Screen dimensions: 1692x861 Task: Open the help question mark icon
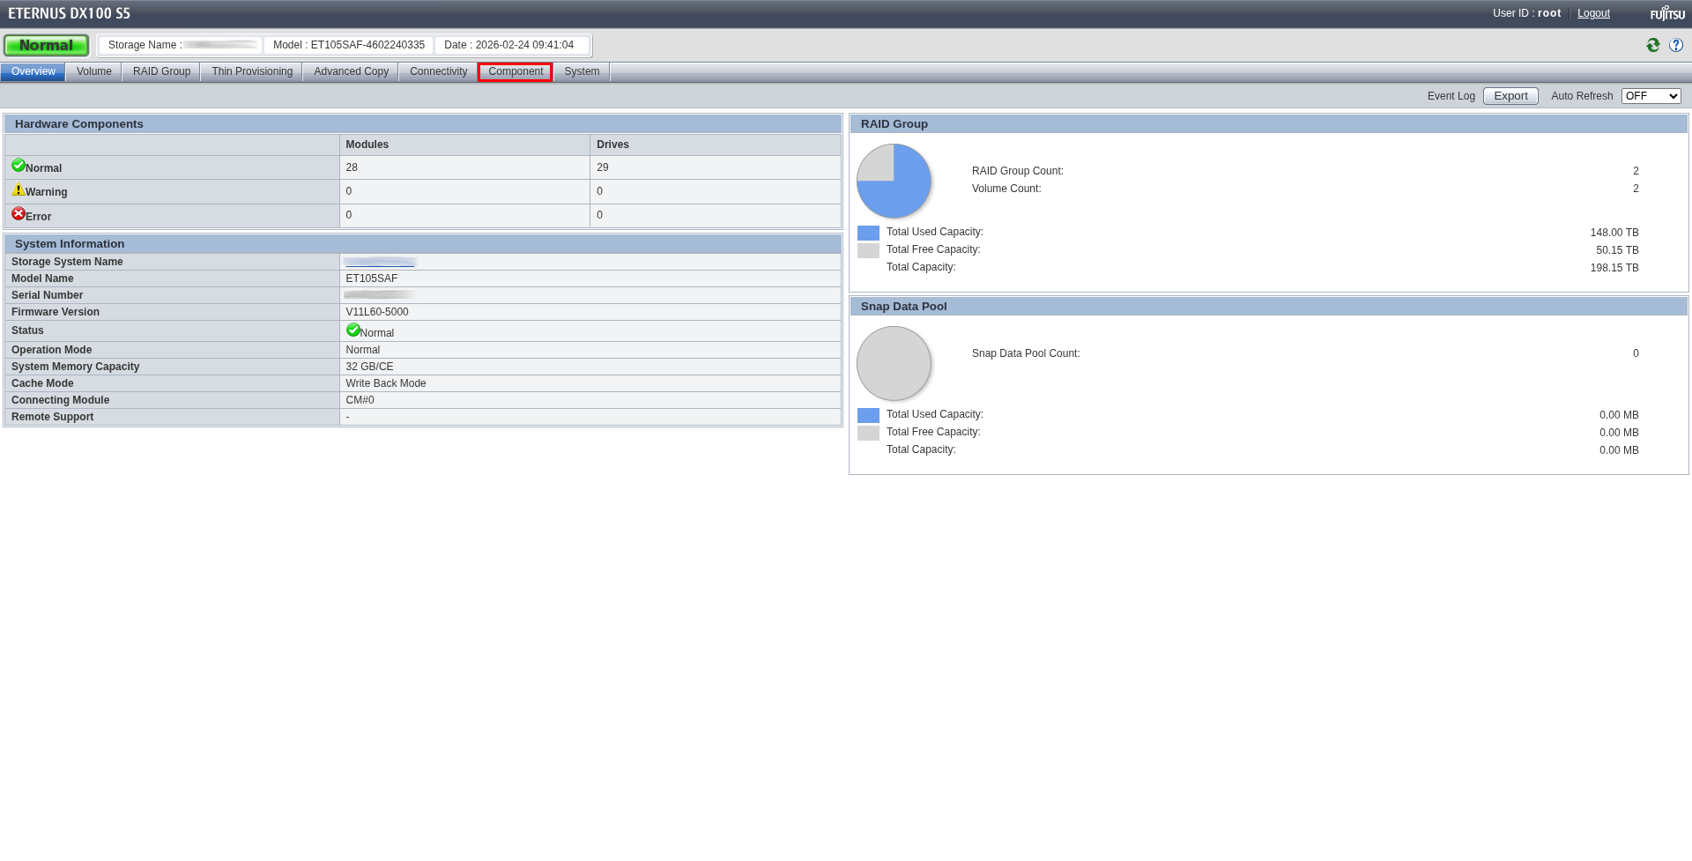[x=1676, y=45]
